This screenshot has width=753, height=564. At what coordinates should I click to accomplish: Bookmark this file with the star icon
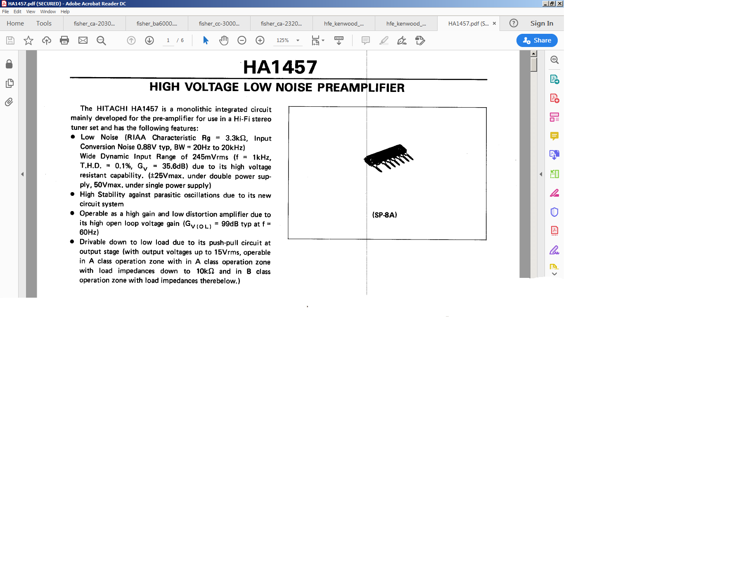coord(28,40)
